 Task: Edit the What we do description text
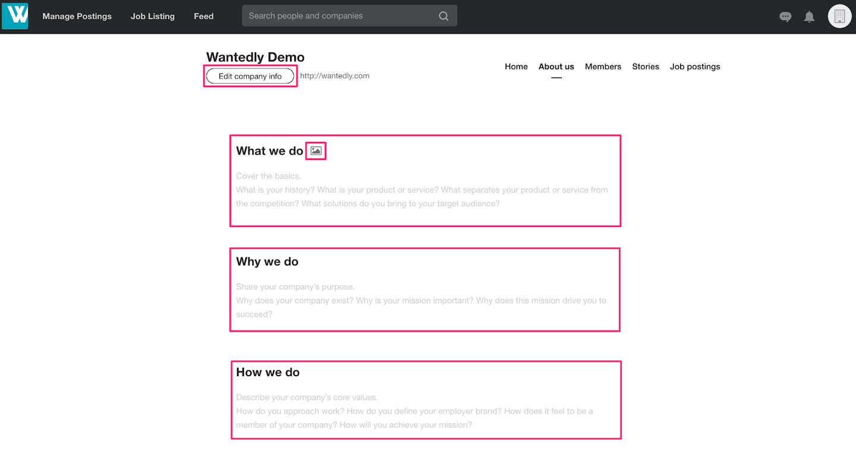pyautogui.click(x=422, y=190)
